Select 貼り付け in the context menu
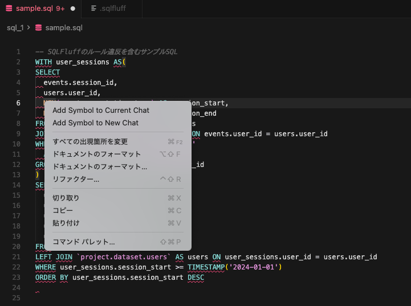Viewport: 411px width, 306px height. [66, 223]
